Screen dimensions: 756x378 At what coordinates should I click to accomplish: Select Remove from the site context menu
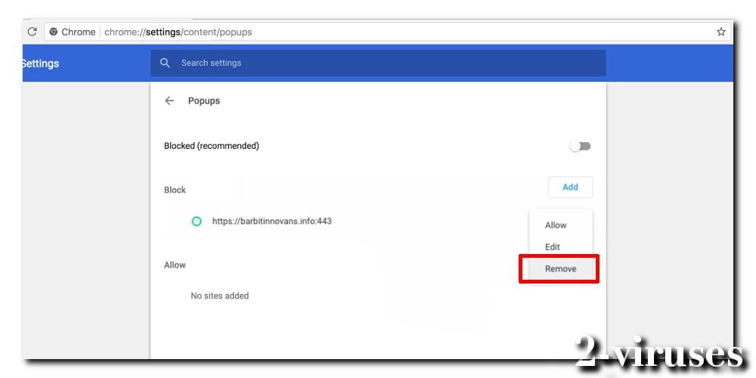pyautogui.click(x=561, y=268)
